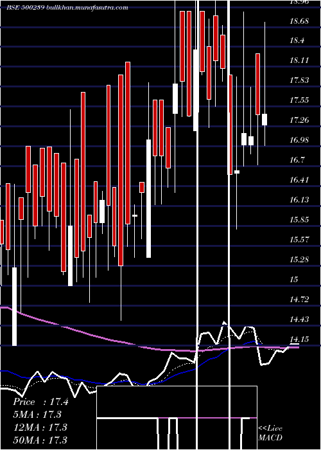Select the 15.57 price level label
321x450 pixels.
(x=299, y=240)
